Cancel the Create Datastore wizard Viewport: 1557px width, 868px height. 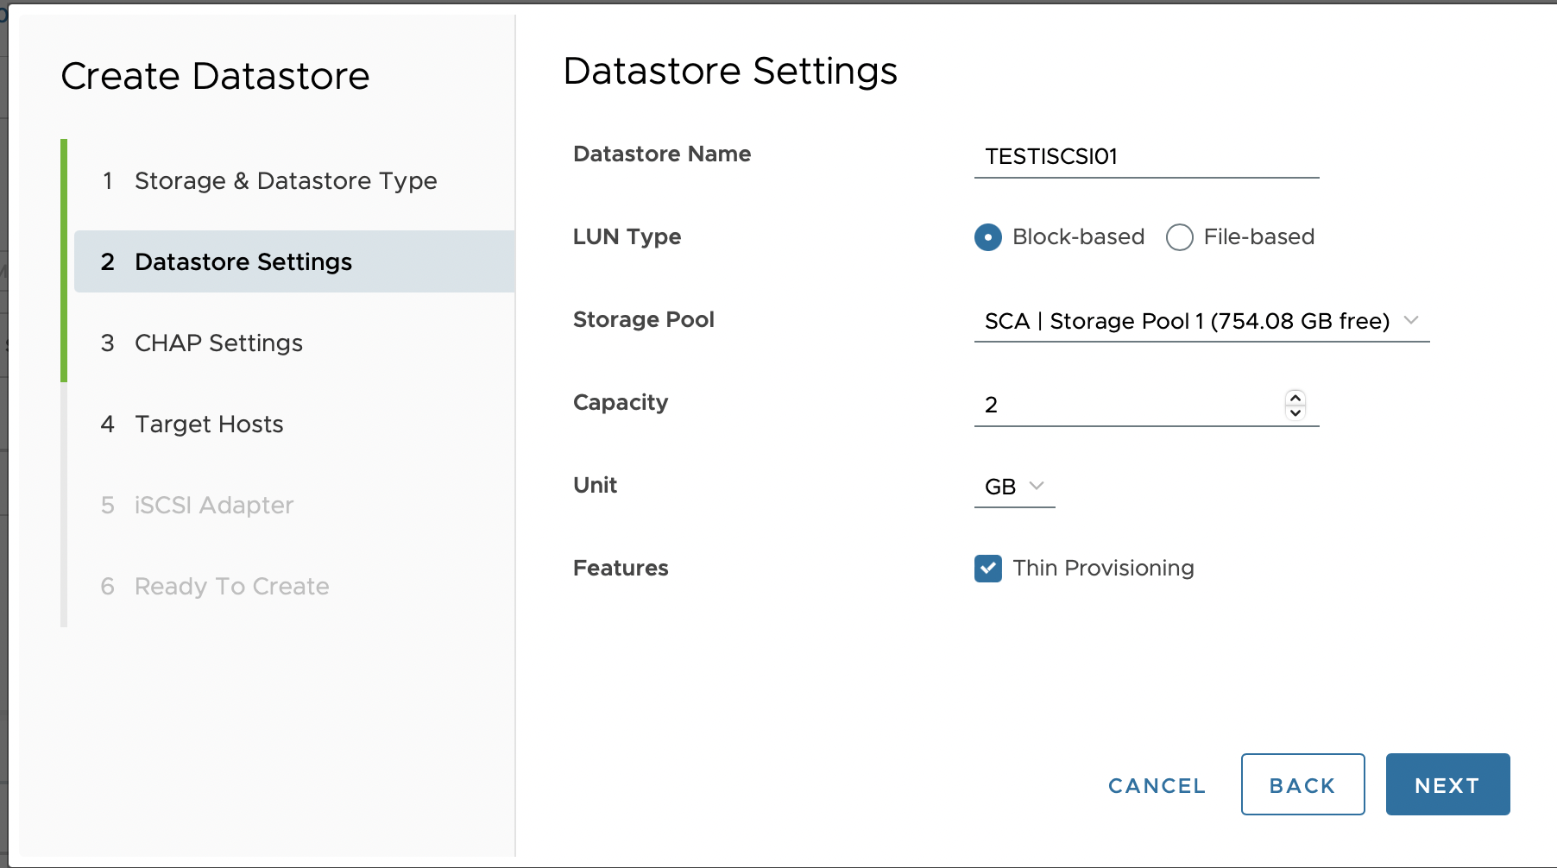click(x=1157, y=786)
